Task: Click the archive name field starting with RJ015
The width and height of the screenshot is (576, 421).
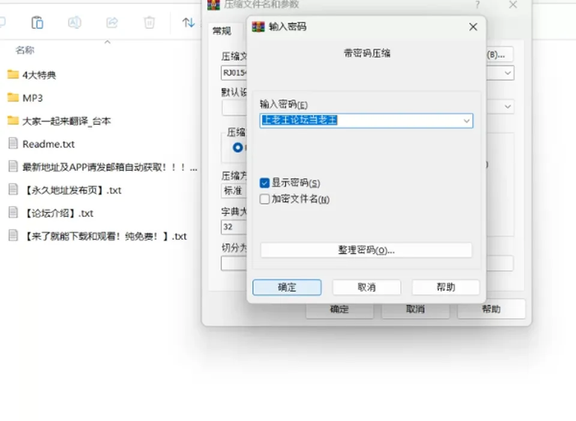Action: point(234,73)
